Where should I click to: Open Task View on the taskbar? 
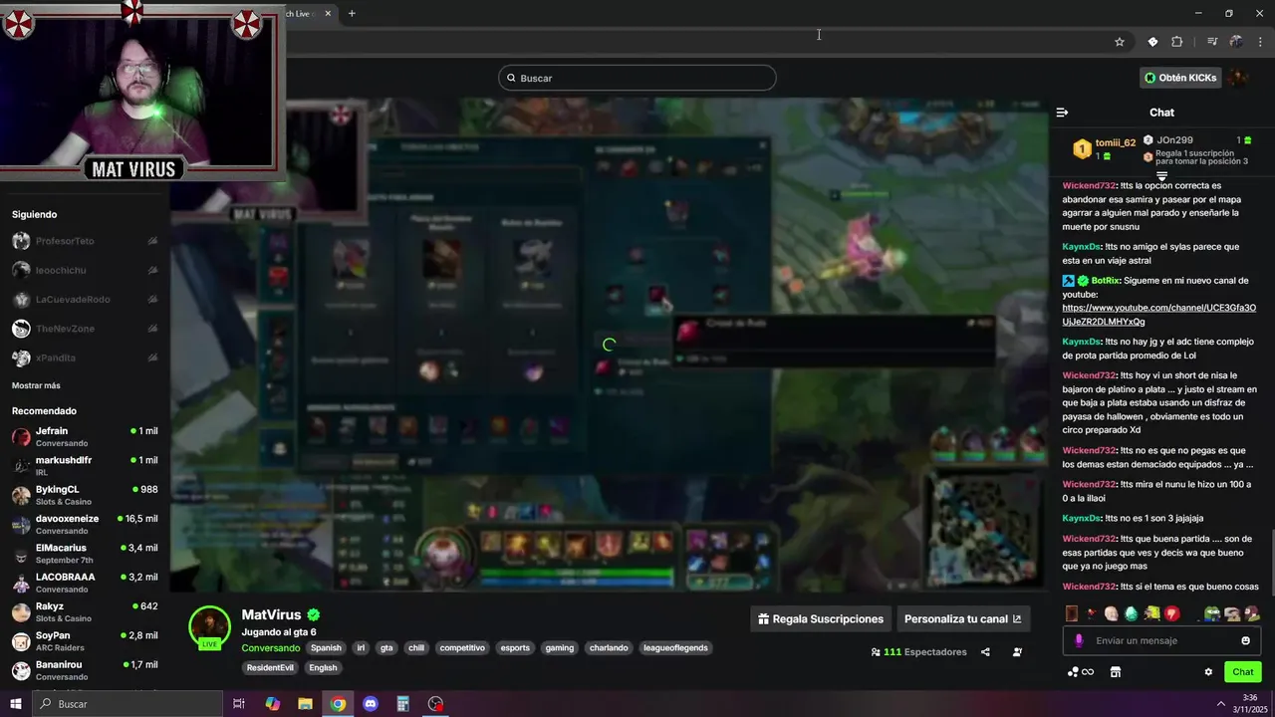239,704
